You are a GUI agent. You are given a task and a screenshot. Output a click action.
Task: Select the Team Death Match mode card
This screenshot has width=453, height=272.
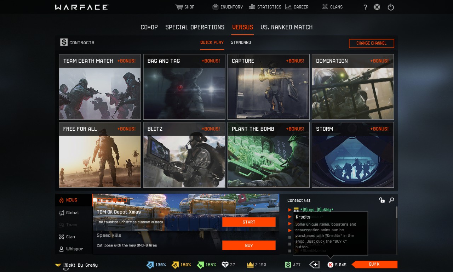[x=100, y=87]
